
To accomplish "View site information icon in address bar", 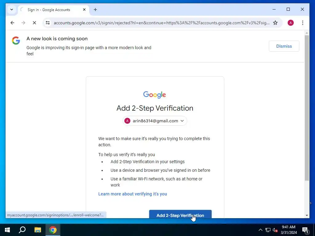I will (48, 23).
